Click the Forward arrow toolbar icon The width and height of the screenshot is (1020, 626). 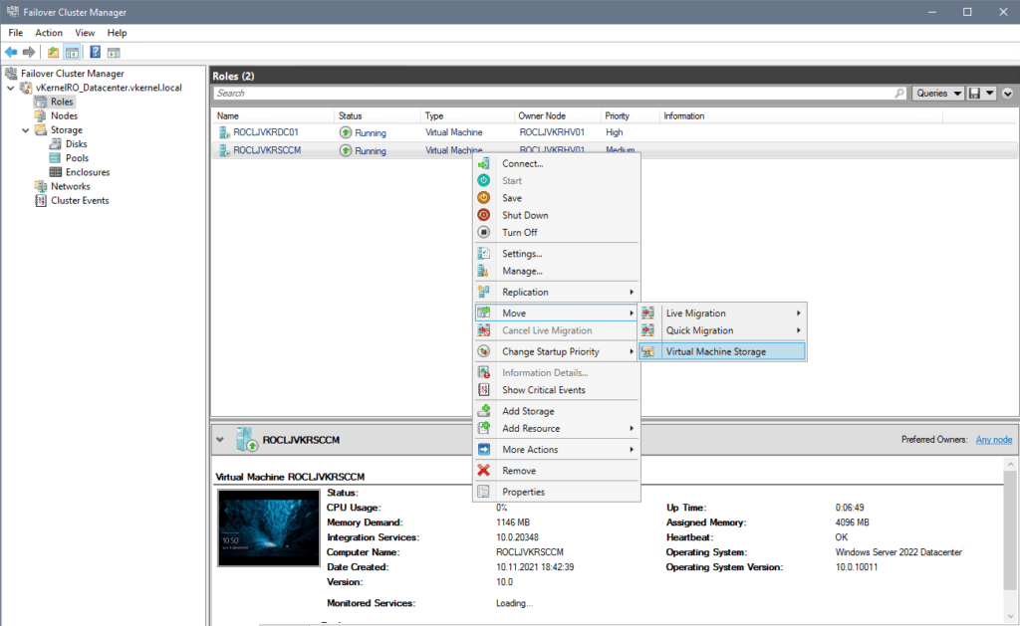(x=29, y=52)
